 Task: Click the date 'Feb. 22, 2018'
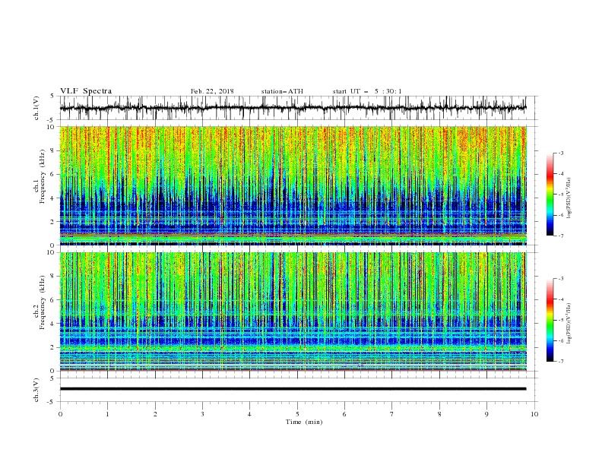pos(212,91)
